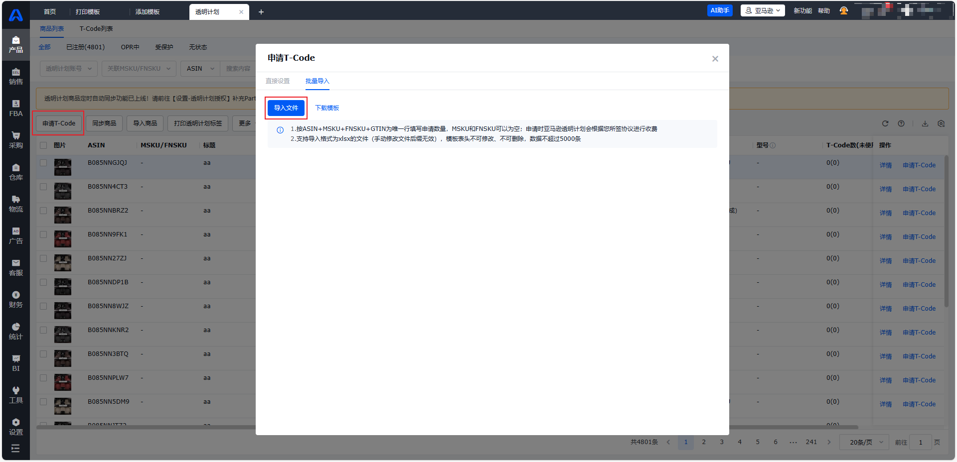The height and width of the screenshot is (462, 957).
Task: Click the refresh icon above table
Action: pyautogui.click(x=885, y=123)
